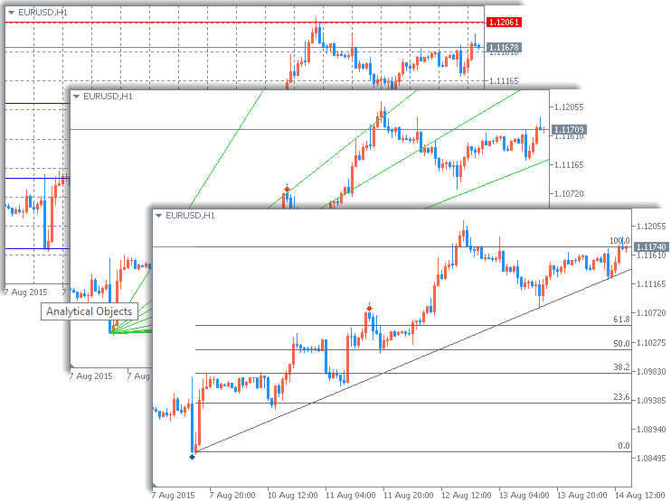The image size is (671, 501).
Task: Click the red sell arrow in middle chart
Action: tap(288, 189)
